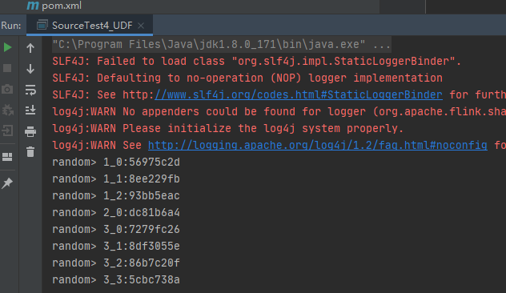Toggle scroll to end of console
Screen dimensions: 506x293
point(30,110)
